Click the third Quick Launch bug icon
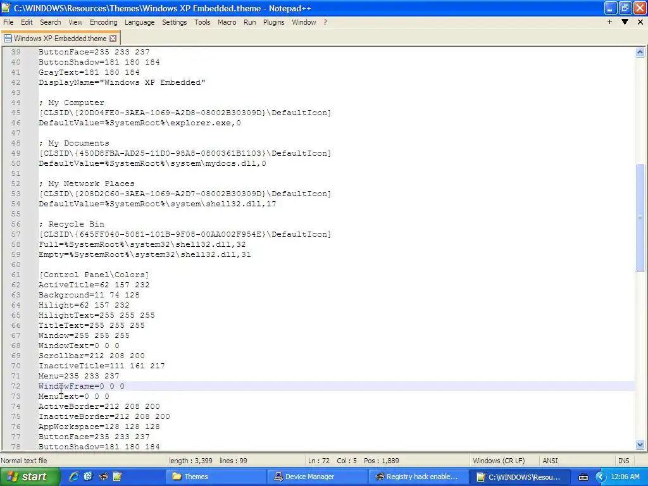The image size is (648, 486). 103,477
